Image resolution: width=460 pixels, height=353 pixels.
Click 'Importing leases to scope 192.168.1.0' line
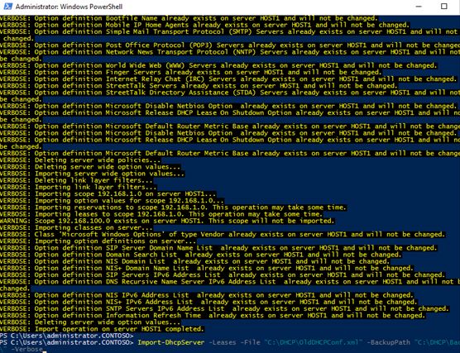[161, 214]
